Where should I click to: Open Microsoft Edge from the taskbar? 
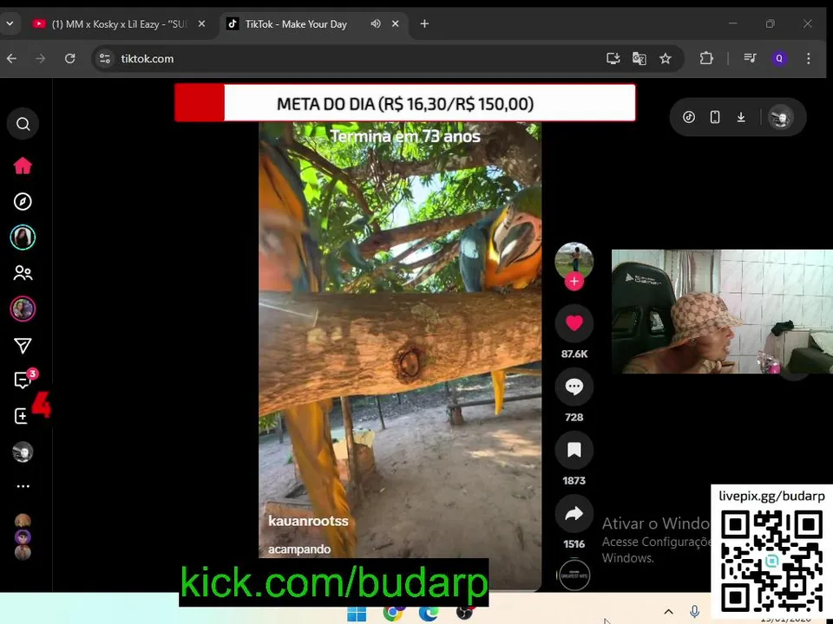click(x=428, y=613)
